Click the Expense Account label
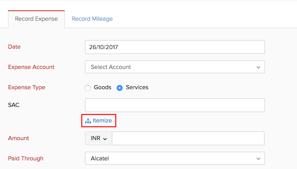Viewport: 297px width, 169px height. click(31, 67)
